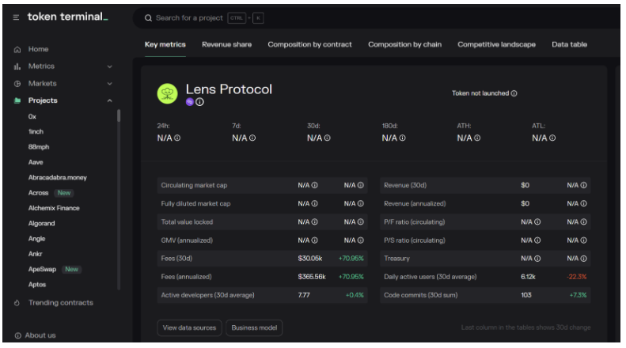Select Aptos project in sidebar

(x=37, y=285)
